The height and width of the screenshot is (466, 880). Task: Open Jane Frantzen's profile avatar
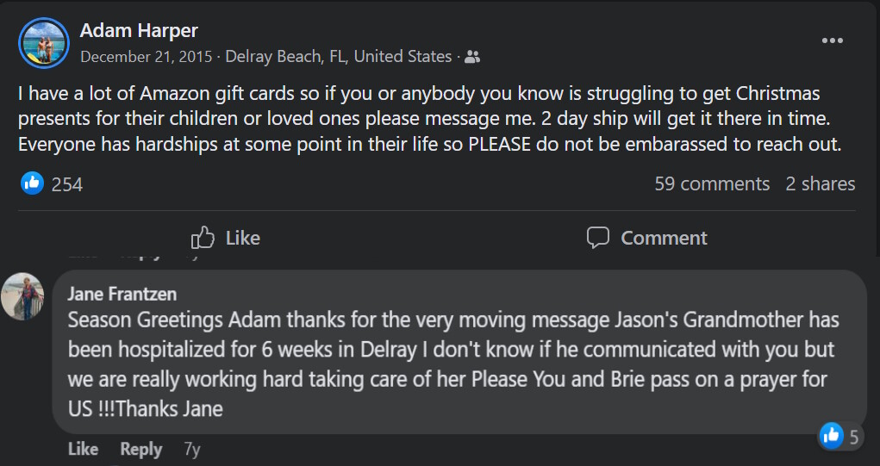click(23, 295)
